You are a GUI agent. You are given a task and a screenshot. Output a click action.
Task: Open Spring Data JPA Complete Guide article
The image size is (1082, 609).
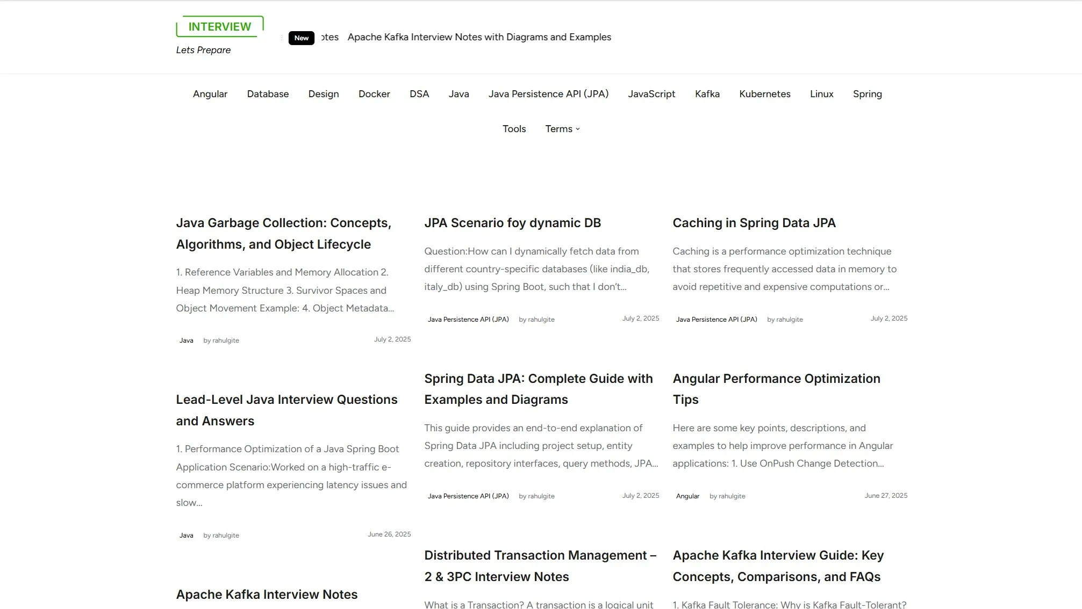tap(539, 389)
